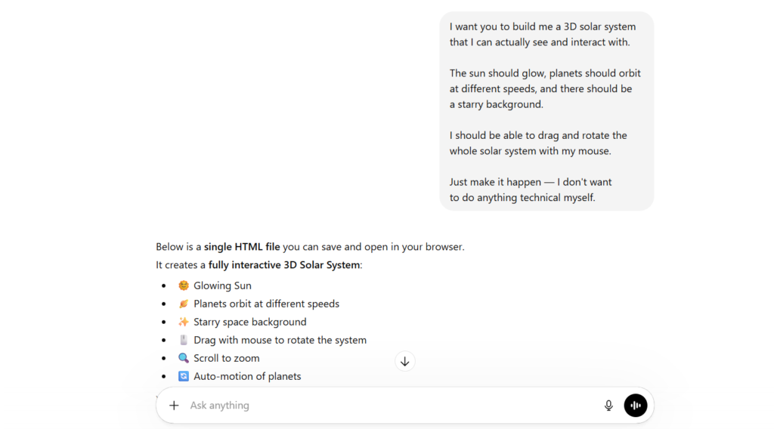Click the sparkles emoji beside Starry space background
774x429 pixels.
(x=184, y=322)
